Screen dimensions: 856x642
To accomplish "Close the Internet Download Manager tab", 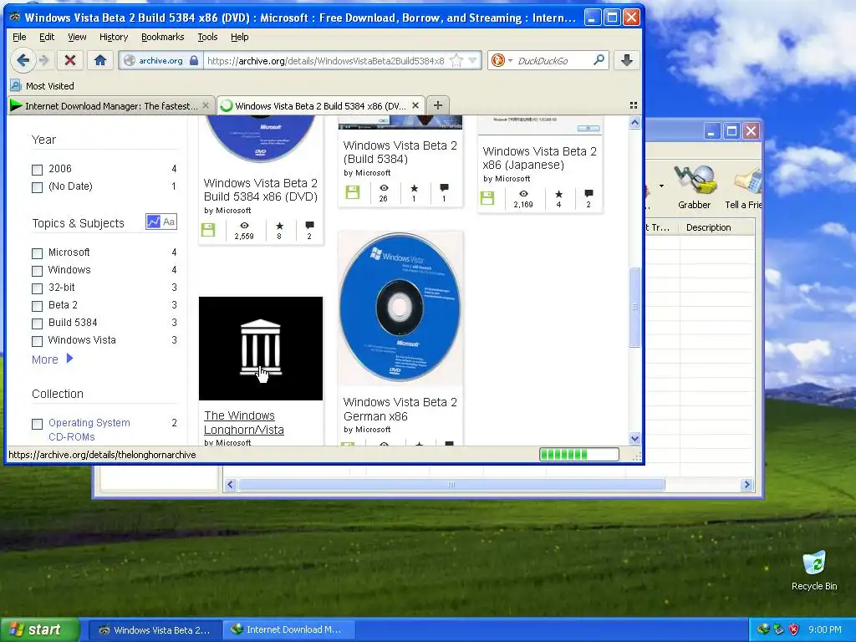I will click(x=206, y=105).
